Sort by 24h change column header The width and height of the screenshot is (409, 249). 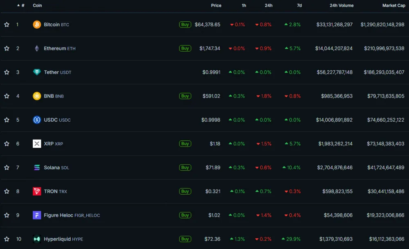269,5
